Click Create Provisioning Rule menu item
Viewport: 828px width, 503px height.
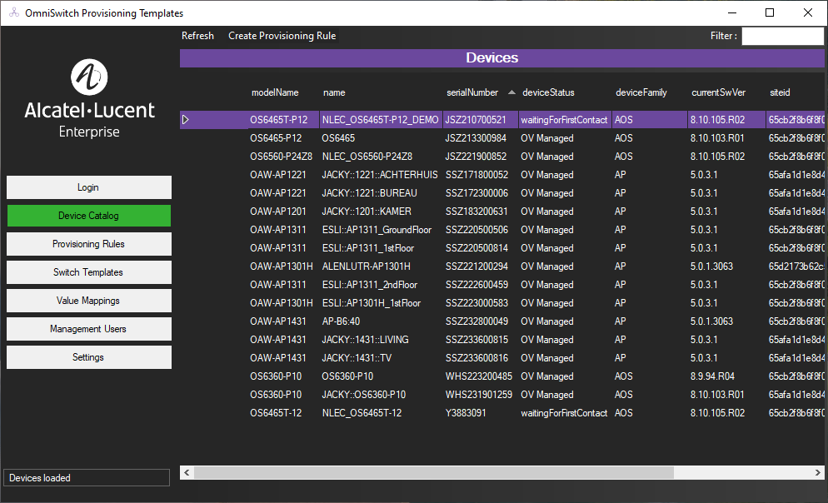[282, 35]
